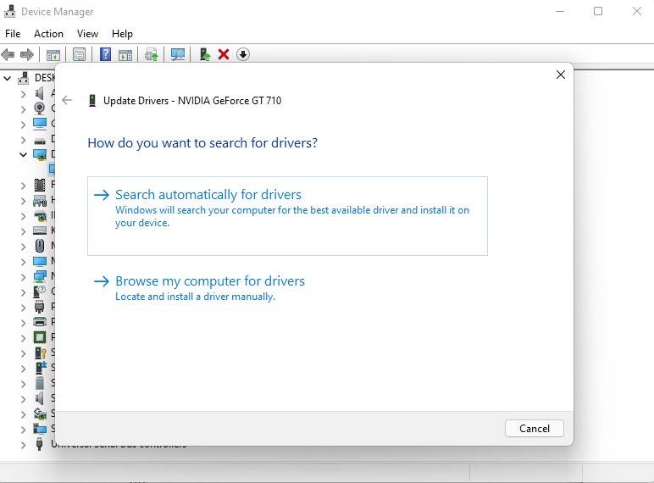Select the firmware chip icon in the tree
The image size is (654, 483).
tap(40, 185)
